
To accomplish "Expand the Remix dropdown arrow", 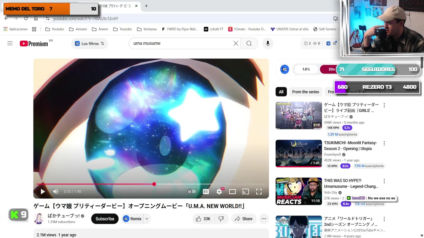I will (x=147, y=219).
